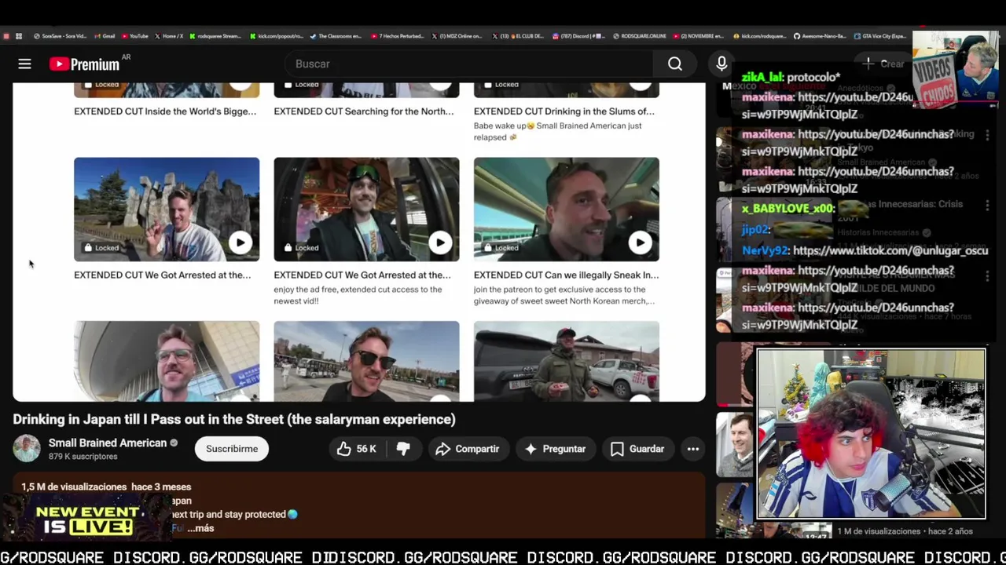Screen dimensions: 1006x565
Task: Go to YouTube Premium home logo
Action: [x=84, y=64]
